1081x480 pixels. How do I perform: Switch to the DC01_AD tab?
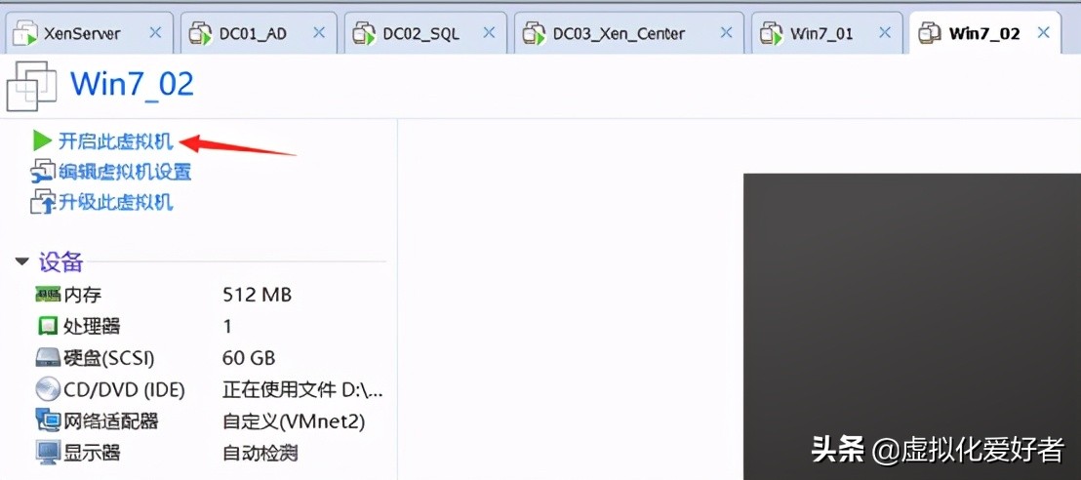(259, 32)
